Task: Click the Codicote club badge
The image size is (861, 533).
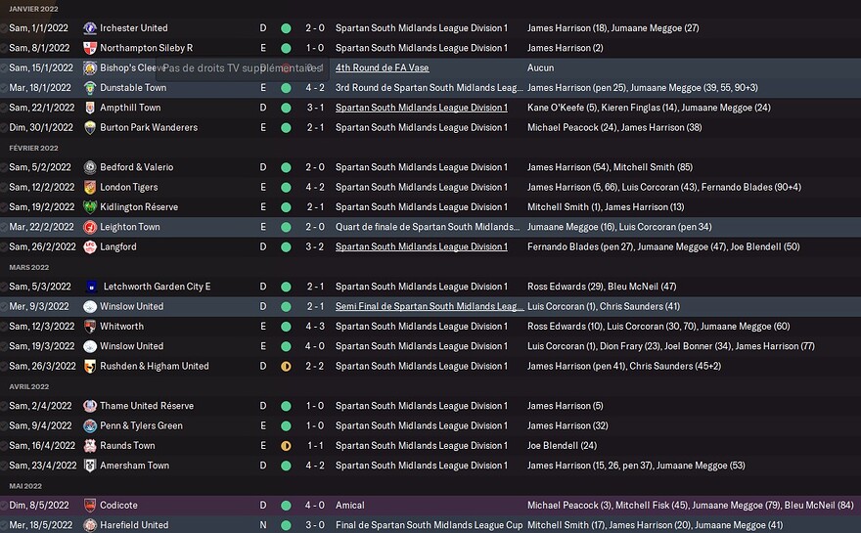Action: [90, 506]
